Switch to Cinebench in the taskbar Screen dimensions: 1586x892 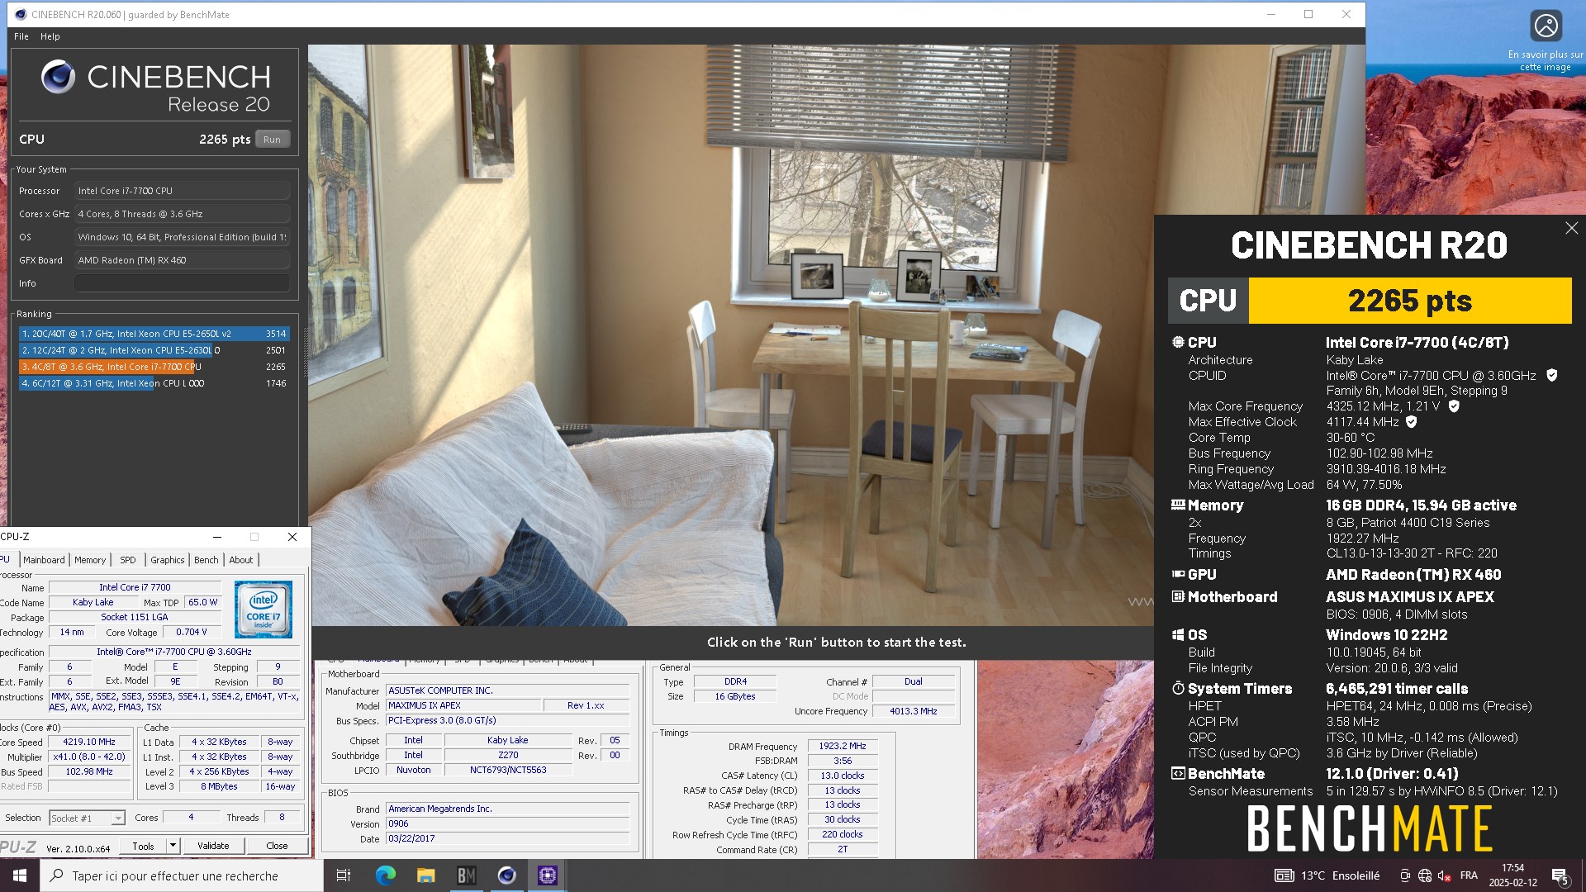506,875
